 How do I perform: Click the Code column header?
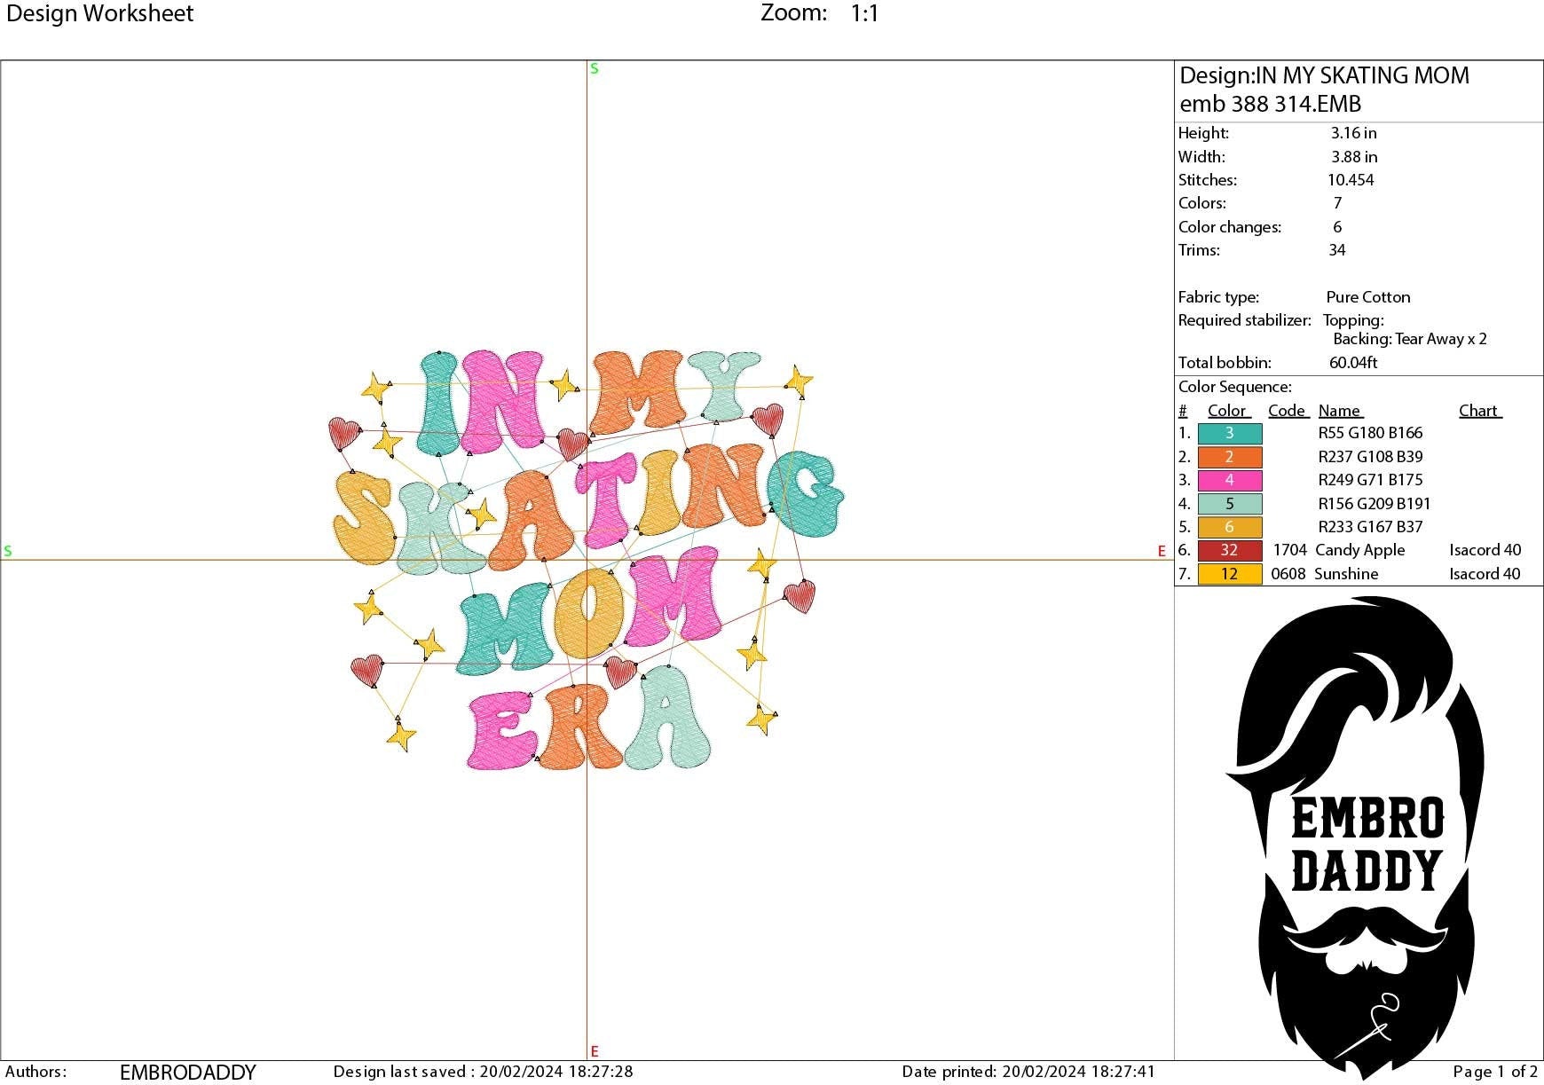1288,411
